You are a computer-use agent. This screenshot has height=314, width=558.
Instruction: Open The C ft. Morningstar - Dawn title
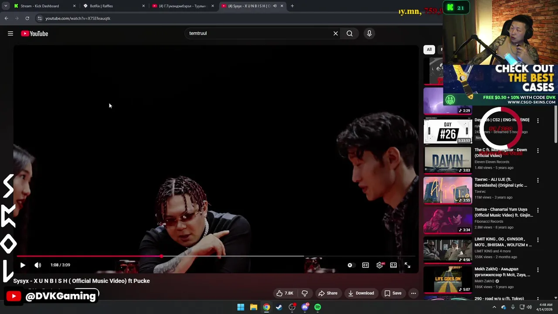coord(501,153)
